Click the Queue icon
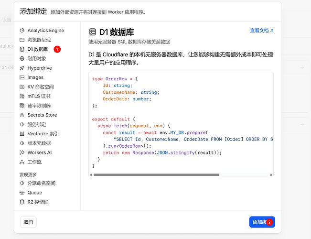 point(22,193)
